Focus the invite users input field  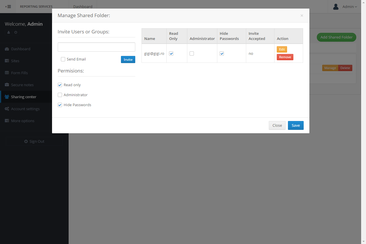click(x=96, y=47)
